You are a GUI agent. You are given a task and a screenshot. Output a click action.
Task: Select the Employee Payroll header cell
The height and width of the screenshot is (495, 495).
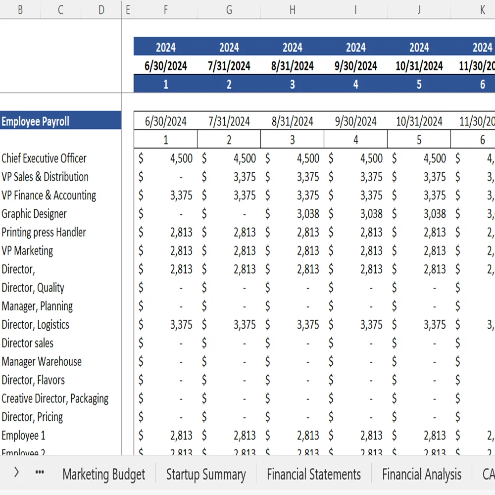coord(60,120)
